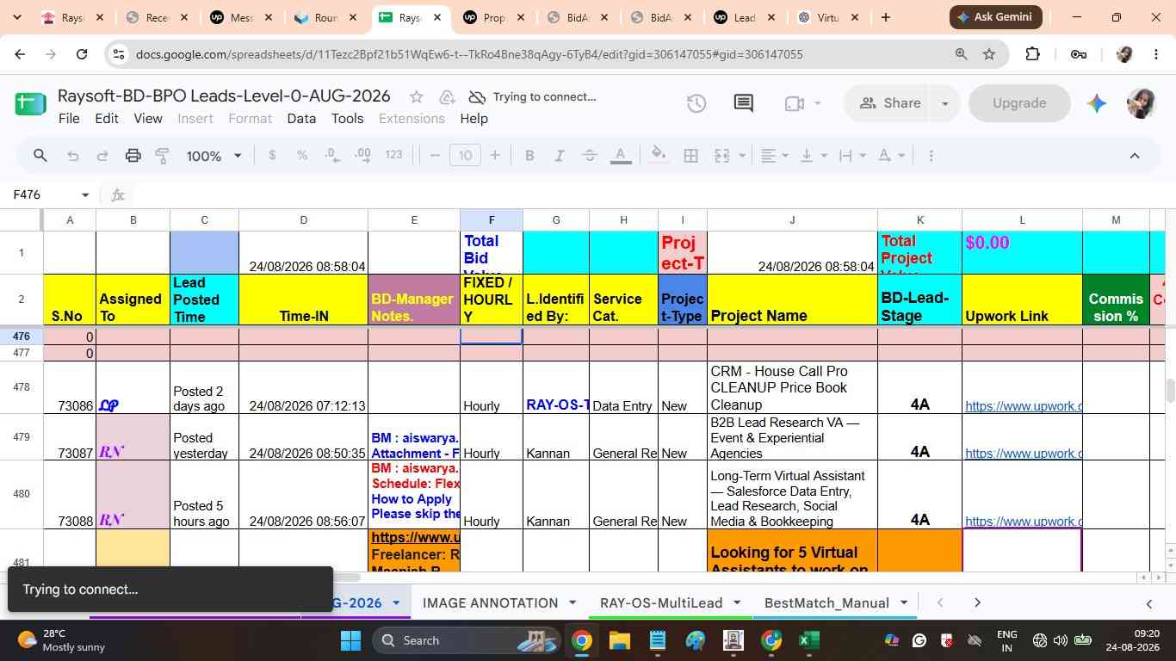Open the Upwork link in row 478
This screenshot has height=661, width=1176.
coord(1023,405)
